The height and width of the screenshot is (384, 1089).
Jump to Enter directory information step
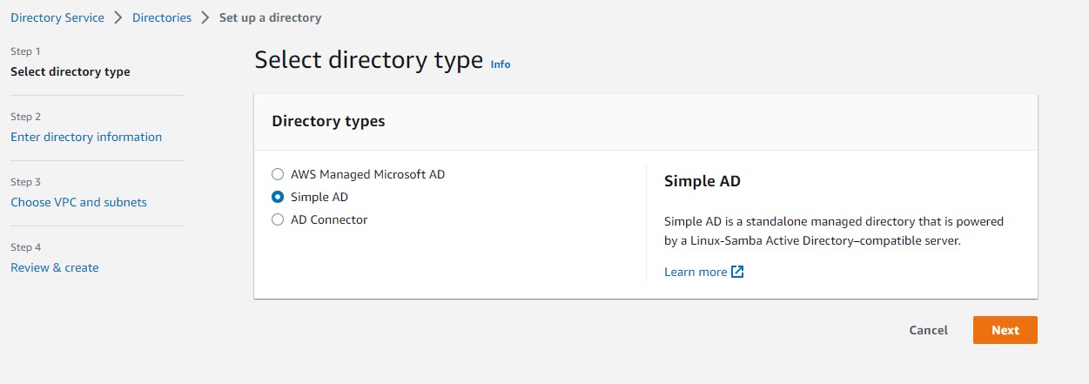(86, 137)
